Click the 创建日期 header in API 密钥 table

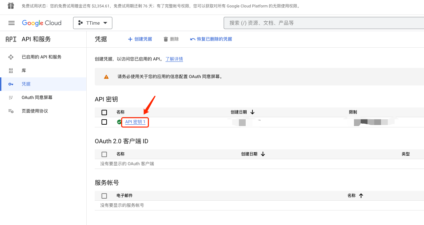[x=239, y=112]
